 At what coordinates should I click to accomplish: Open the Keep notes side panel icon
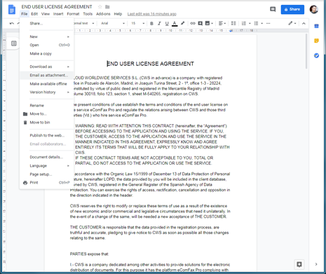click(x=316, y=41)
